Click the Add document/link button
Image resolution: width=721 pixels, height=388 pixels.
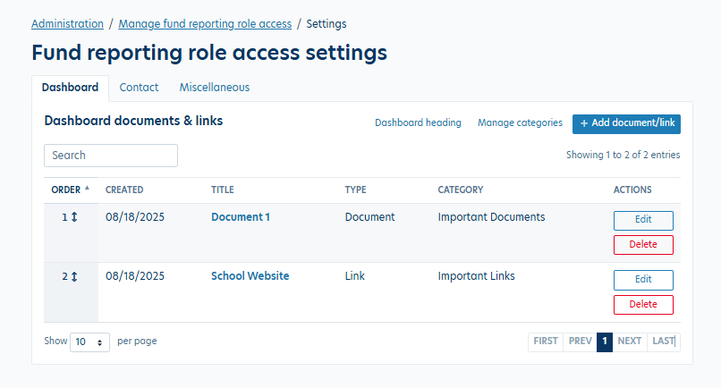626,123
